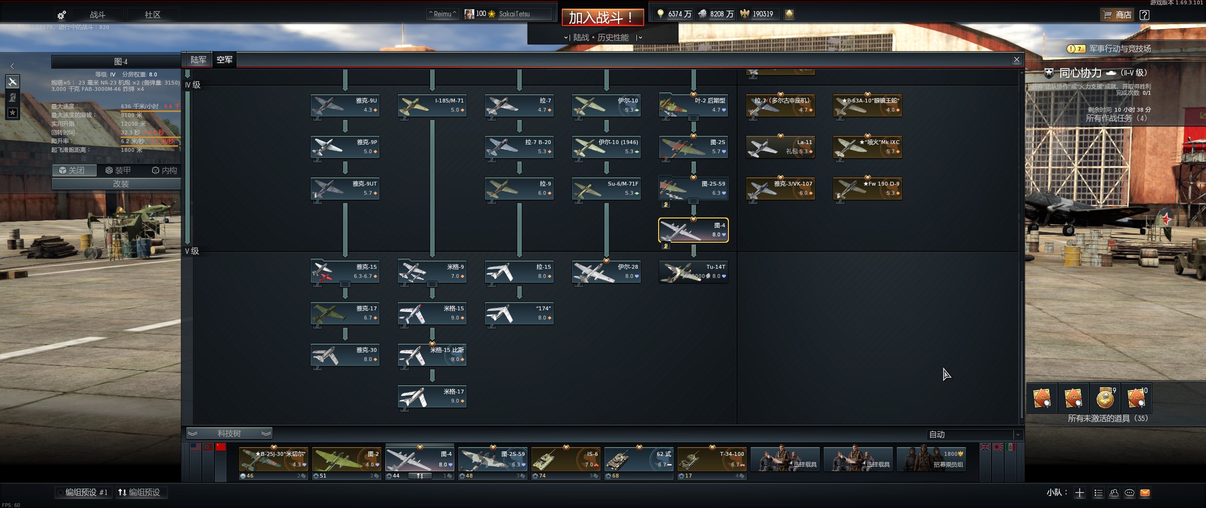Switch to the 陆军 tab
Screen dimensions: 1206x508
point(198,59)
